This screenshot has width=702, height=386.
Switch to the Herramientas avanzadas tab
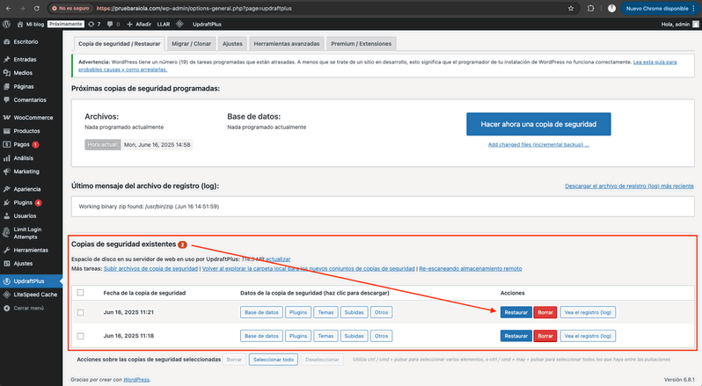coord(287,43)
